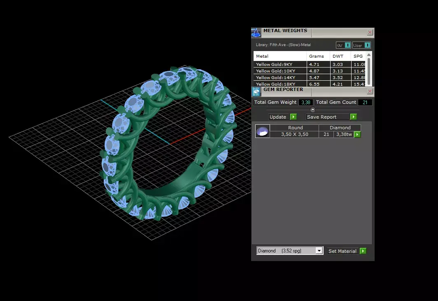Select the Yellow Gold:14KY row
Image resolution: width=438 pixels, height=301 pixels.
pyautogui.click(x=310, y=77)
